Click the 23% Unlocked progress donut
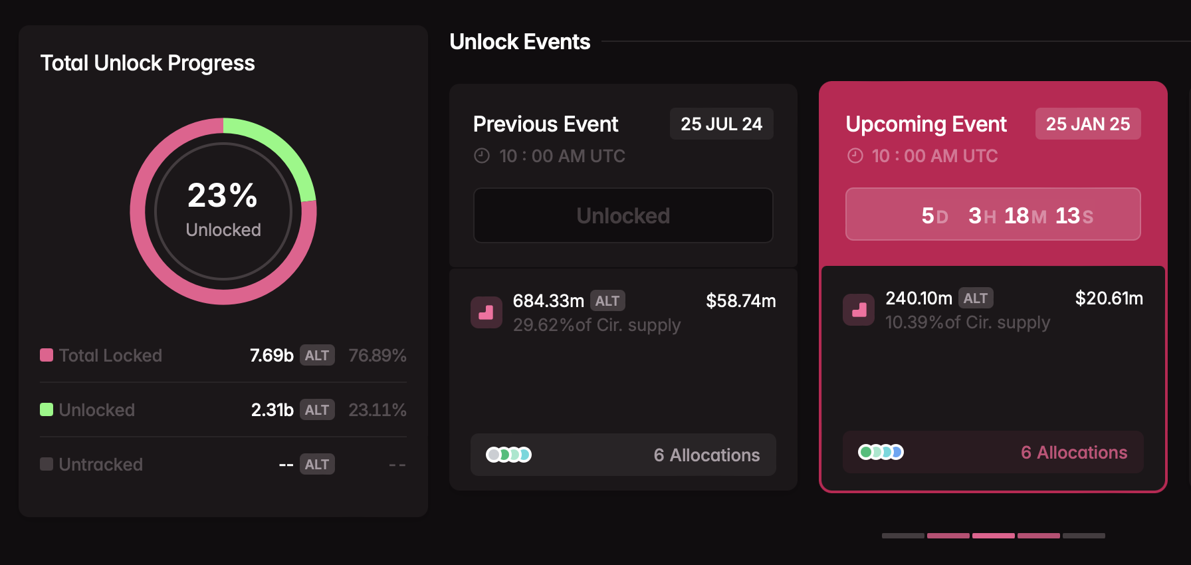 (x=223, y=211)
